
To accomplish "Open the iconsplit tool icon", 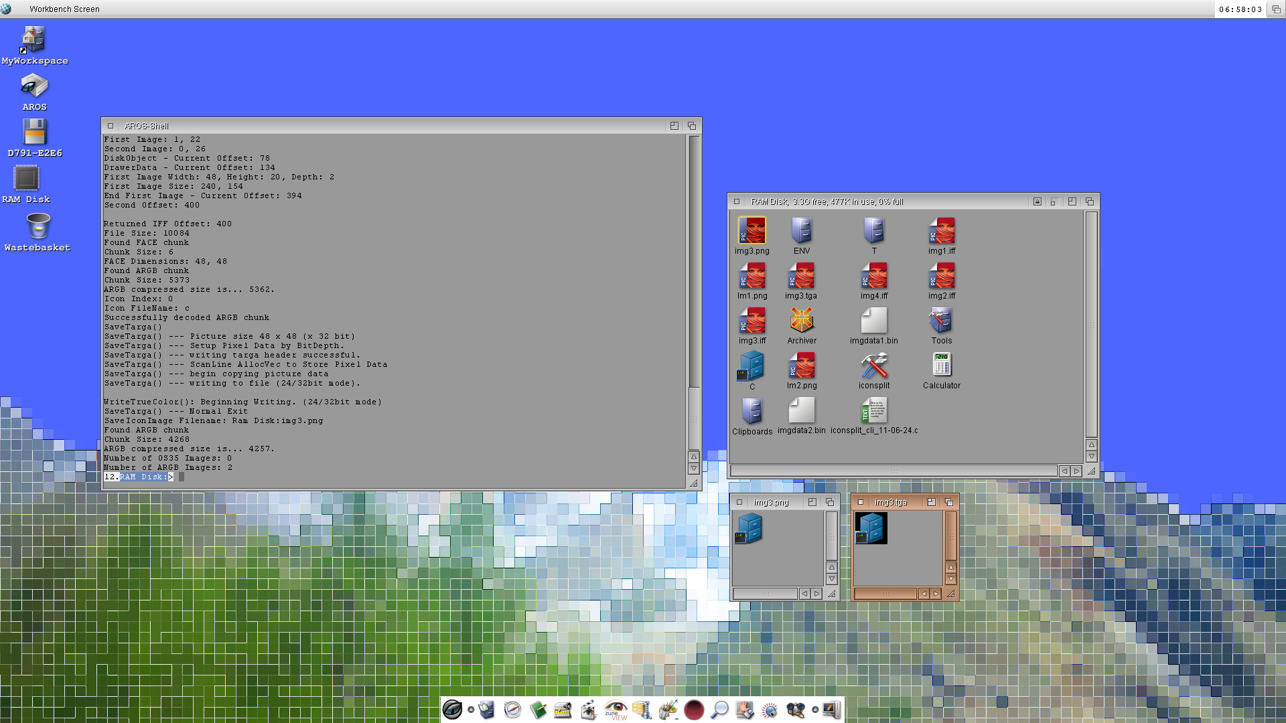I will [x=873, y=366].
